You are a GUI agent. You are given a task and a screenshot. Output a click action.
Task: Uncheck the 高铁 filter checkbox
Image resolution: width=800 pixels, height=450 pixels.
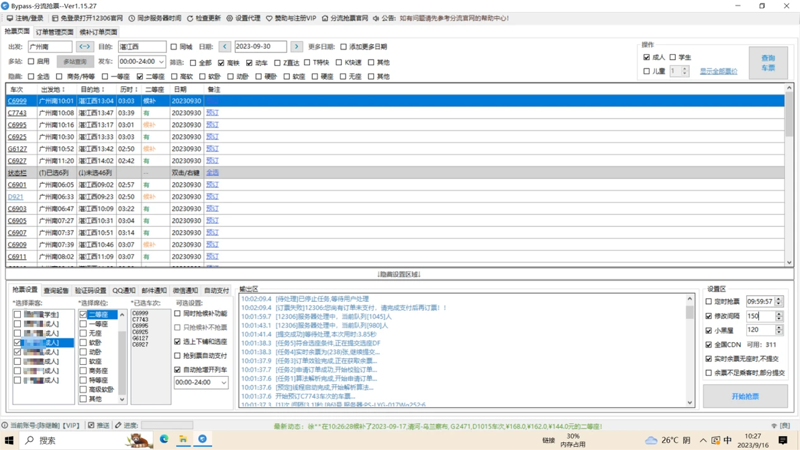point(221,62)
